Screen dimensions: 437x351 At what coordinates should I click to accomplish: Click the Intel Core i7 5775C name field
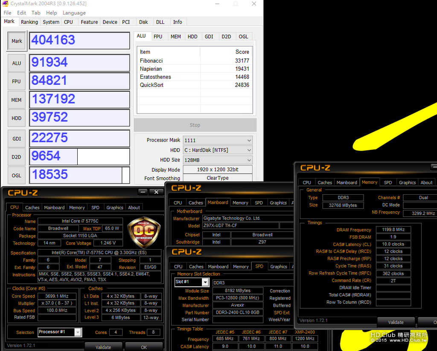tap(80, 221)
